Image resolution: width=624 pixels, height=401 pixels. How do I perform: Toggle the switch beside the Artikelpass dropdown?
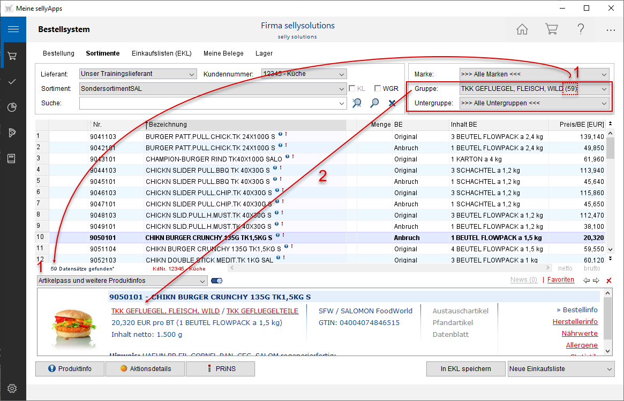pos(217,281)
